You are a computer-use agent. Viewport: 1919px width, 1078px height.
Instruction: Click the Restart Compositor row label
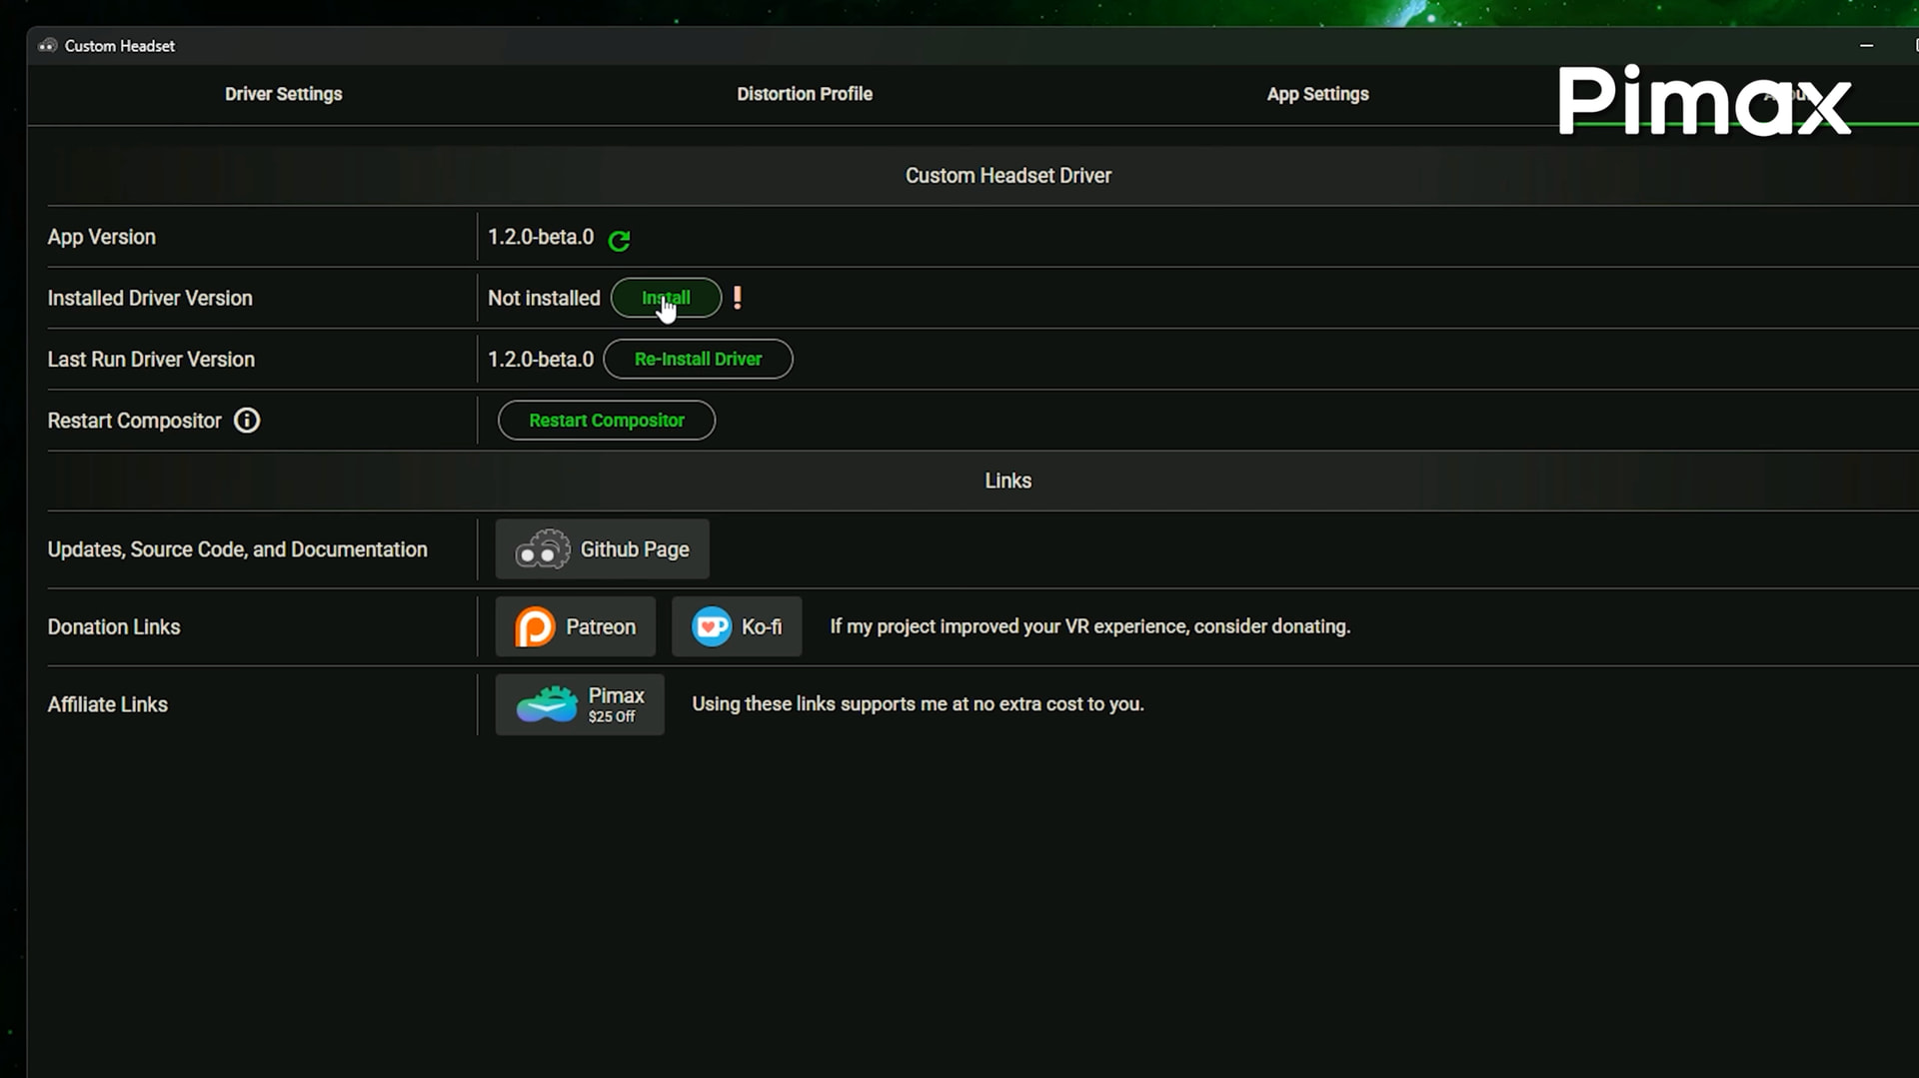click(135, 421)
